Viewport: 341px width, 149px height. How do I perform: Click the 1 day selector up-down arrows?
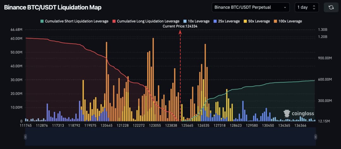pos(314,7)
